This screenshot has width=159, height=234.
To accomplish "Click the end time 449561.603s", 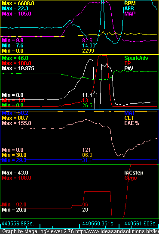I will (141, 224).
